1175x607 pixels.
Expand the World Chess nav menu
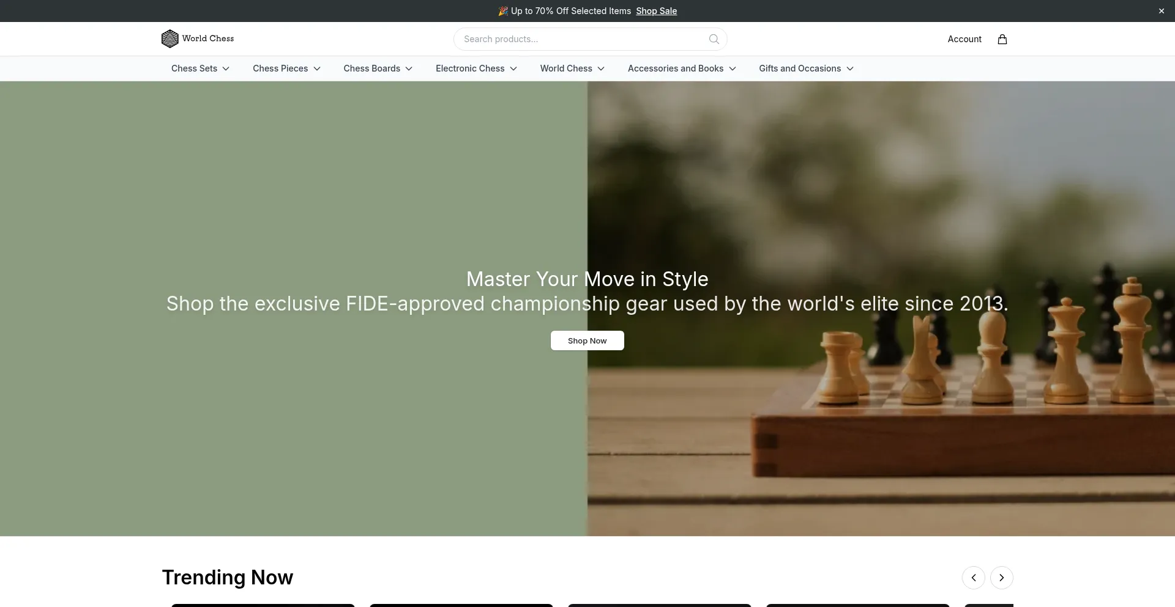[572, 68]
